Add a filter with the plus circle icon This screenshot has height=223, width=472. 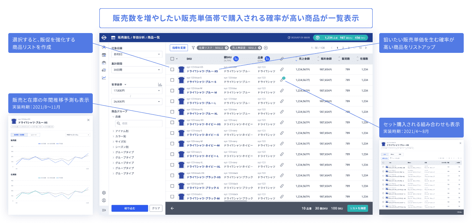pos(266,48)
